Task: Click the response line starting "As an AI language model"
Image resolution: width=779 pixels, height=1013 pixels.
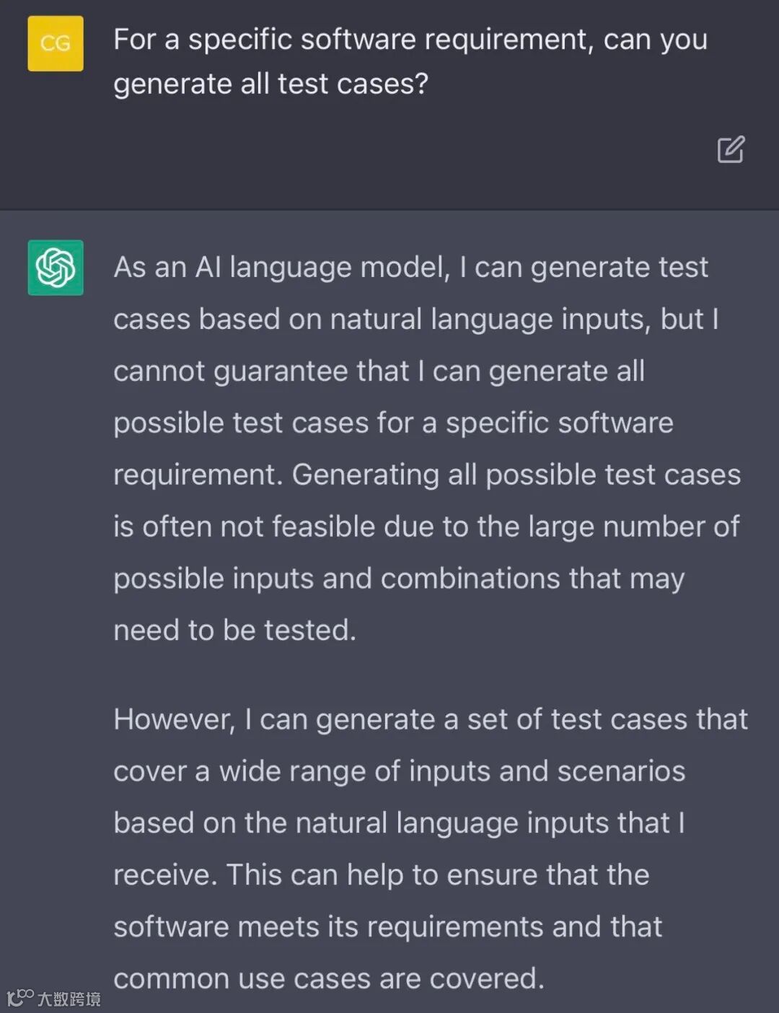Action: (x=410, y=268)
